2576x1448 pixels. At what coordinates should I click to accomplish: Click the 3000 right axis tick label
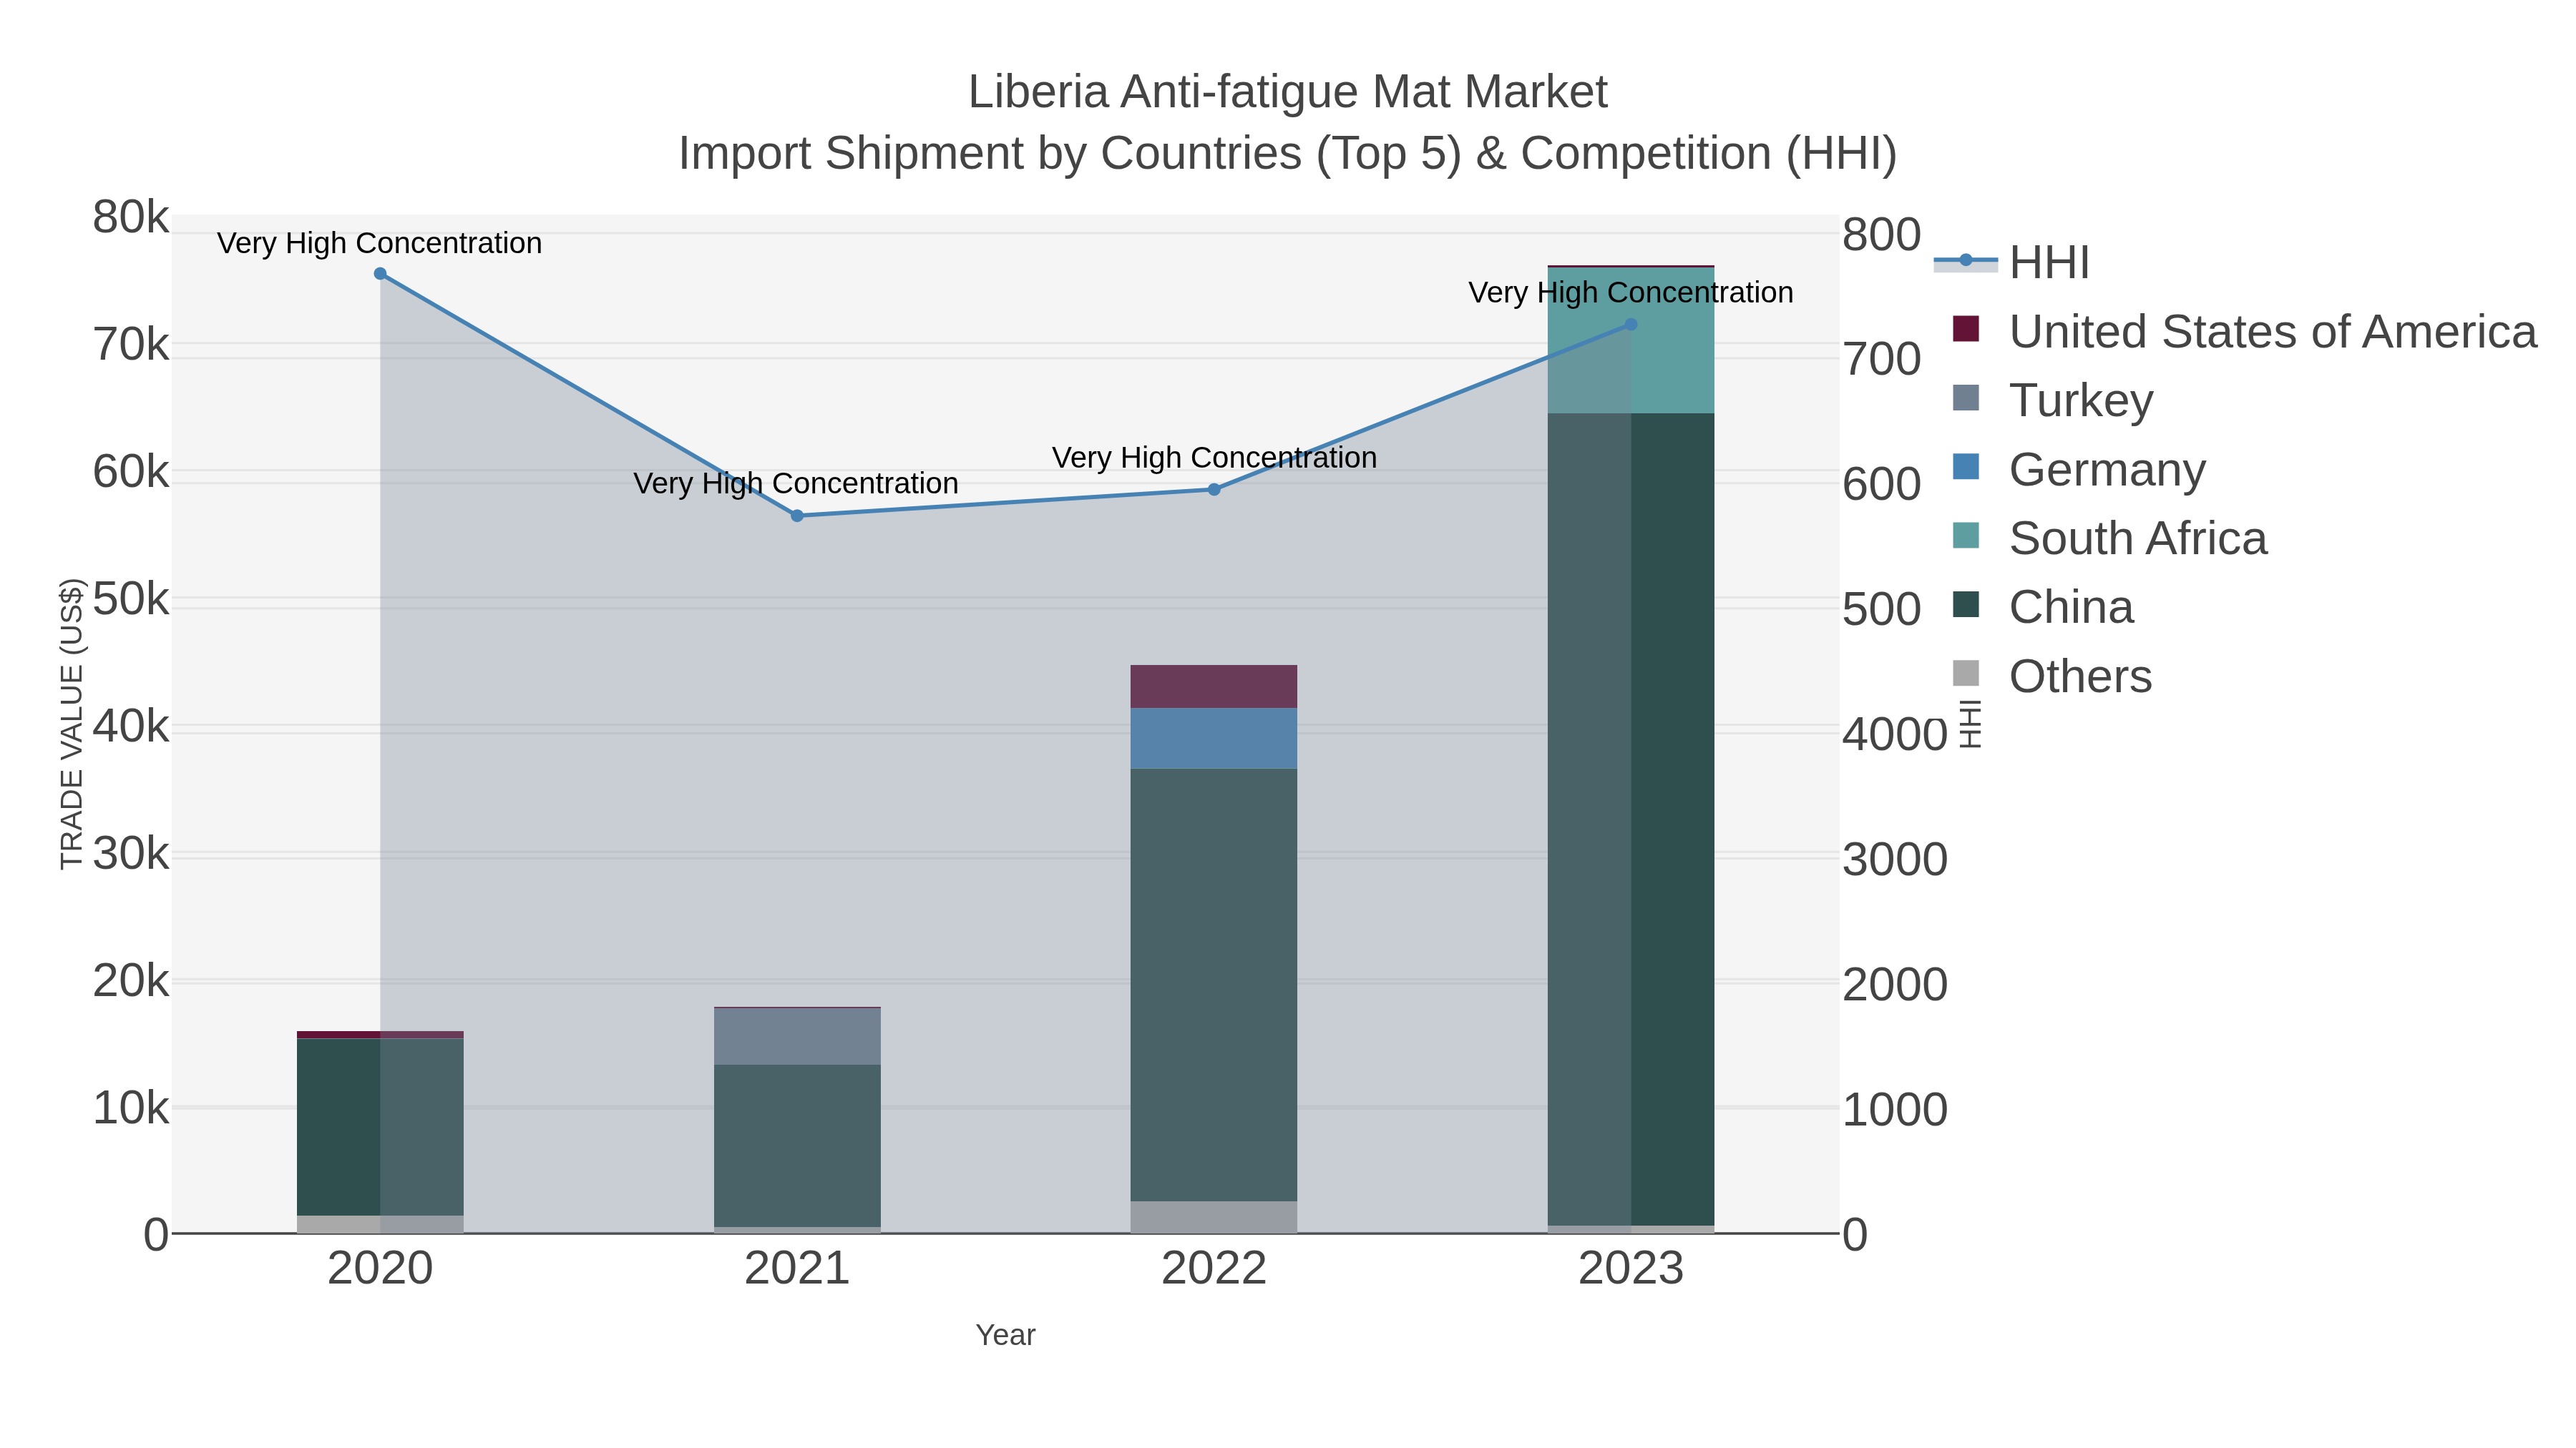(x=1895, y=860)
